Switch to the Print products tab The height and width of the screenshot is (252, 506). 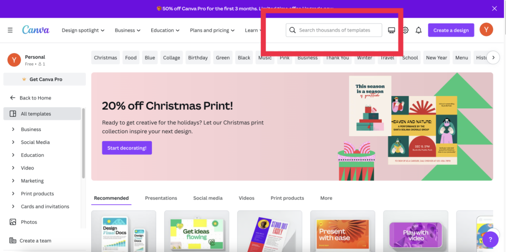tap(287, 198)
